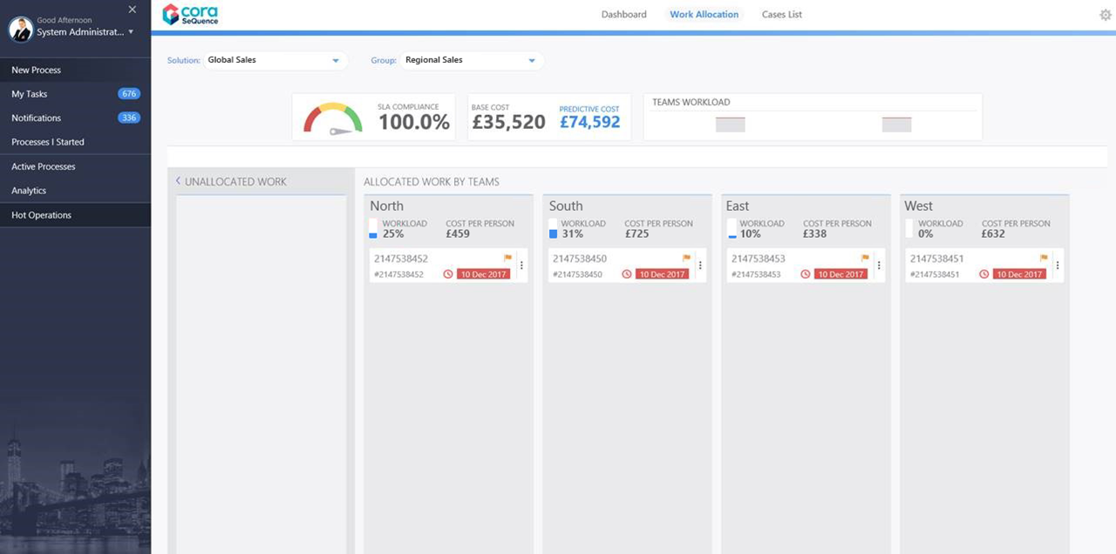Click the System Administrator avatar

click(x=21, y=30)
